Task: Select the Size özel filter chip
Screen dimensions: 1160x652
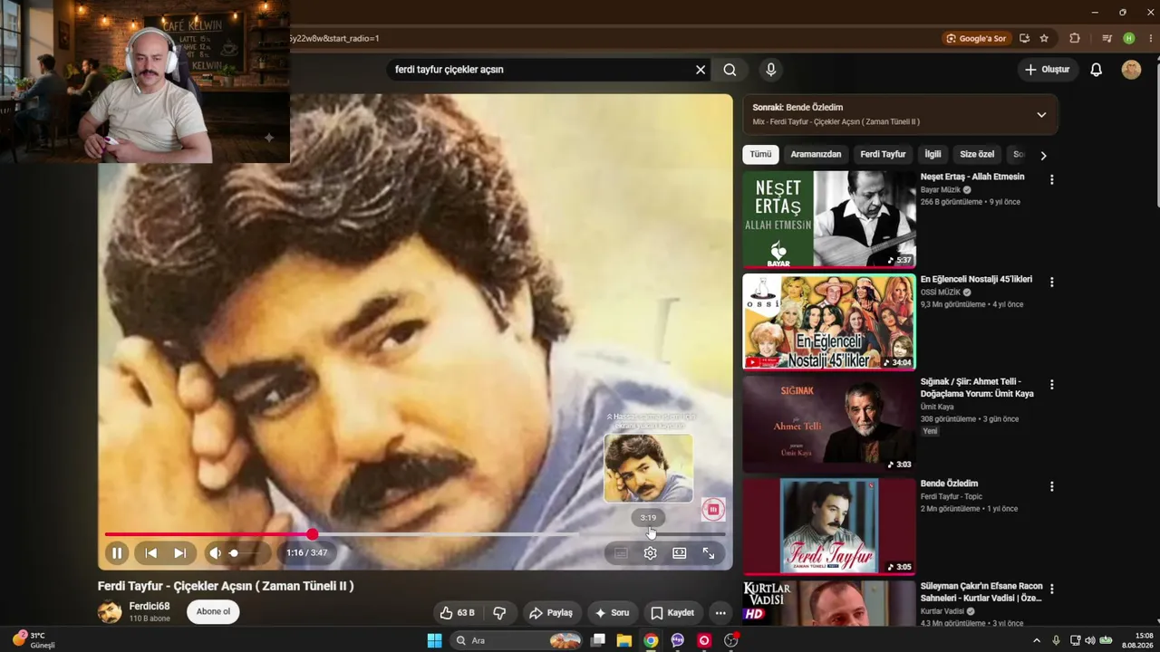Action: (x=977, y=154)
